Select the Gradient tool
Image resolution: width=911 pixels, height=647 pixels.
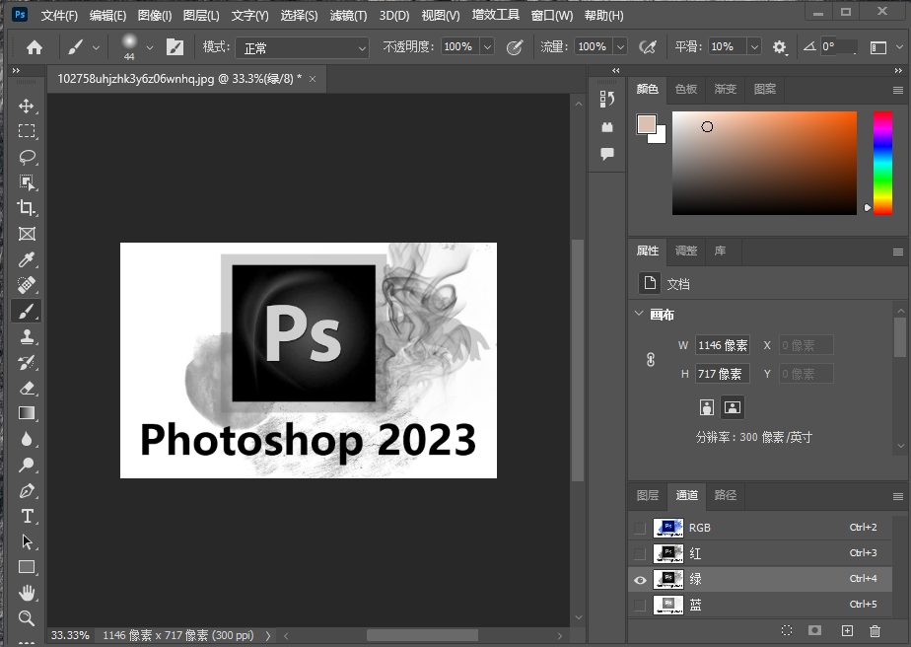(x=27, y=413)
